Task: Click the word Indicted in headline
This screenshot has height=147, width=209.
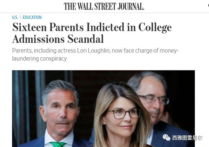Action: [105, 27]
